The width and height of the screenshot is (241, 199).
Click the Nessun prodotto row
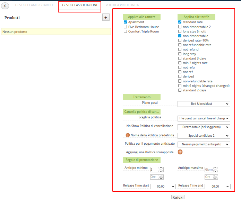(x=56, y=31)
